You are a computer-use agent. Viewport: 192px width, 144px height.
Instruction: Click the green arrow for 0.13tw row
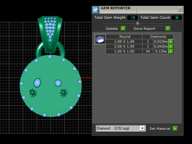point(171,52)
